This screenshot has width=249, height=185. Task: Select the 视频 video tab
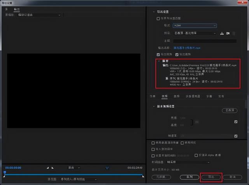(165, 96)
